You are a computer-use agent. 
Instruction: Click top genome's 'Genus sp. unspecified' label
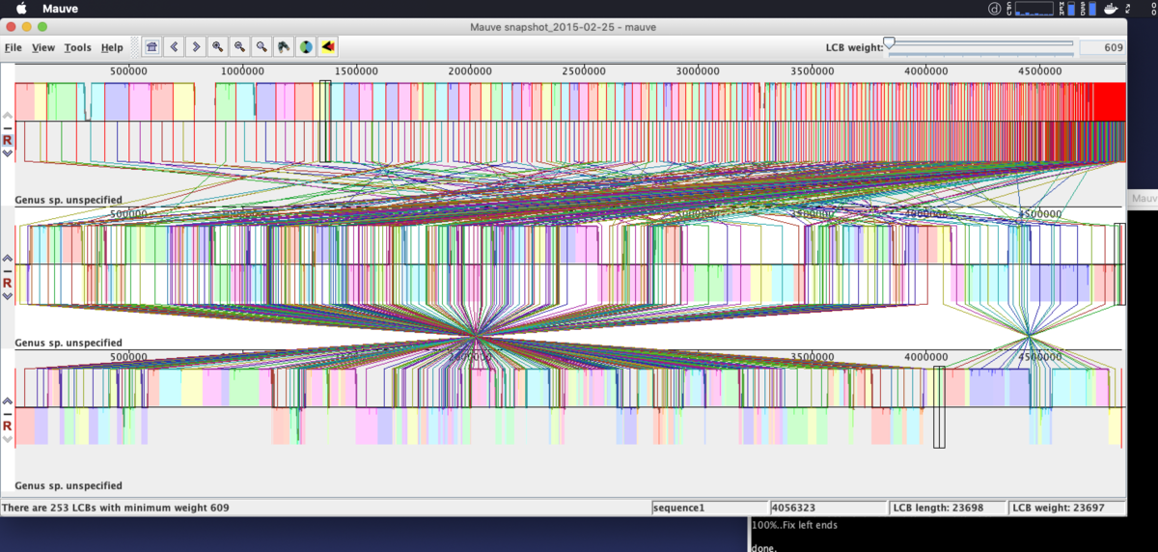point(69,200)
